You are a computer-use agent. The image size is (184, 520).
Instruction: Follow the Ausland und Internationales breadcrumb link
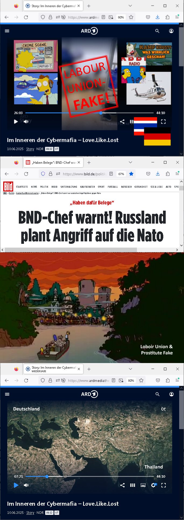click(27, 193)
